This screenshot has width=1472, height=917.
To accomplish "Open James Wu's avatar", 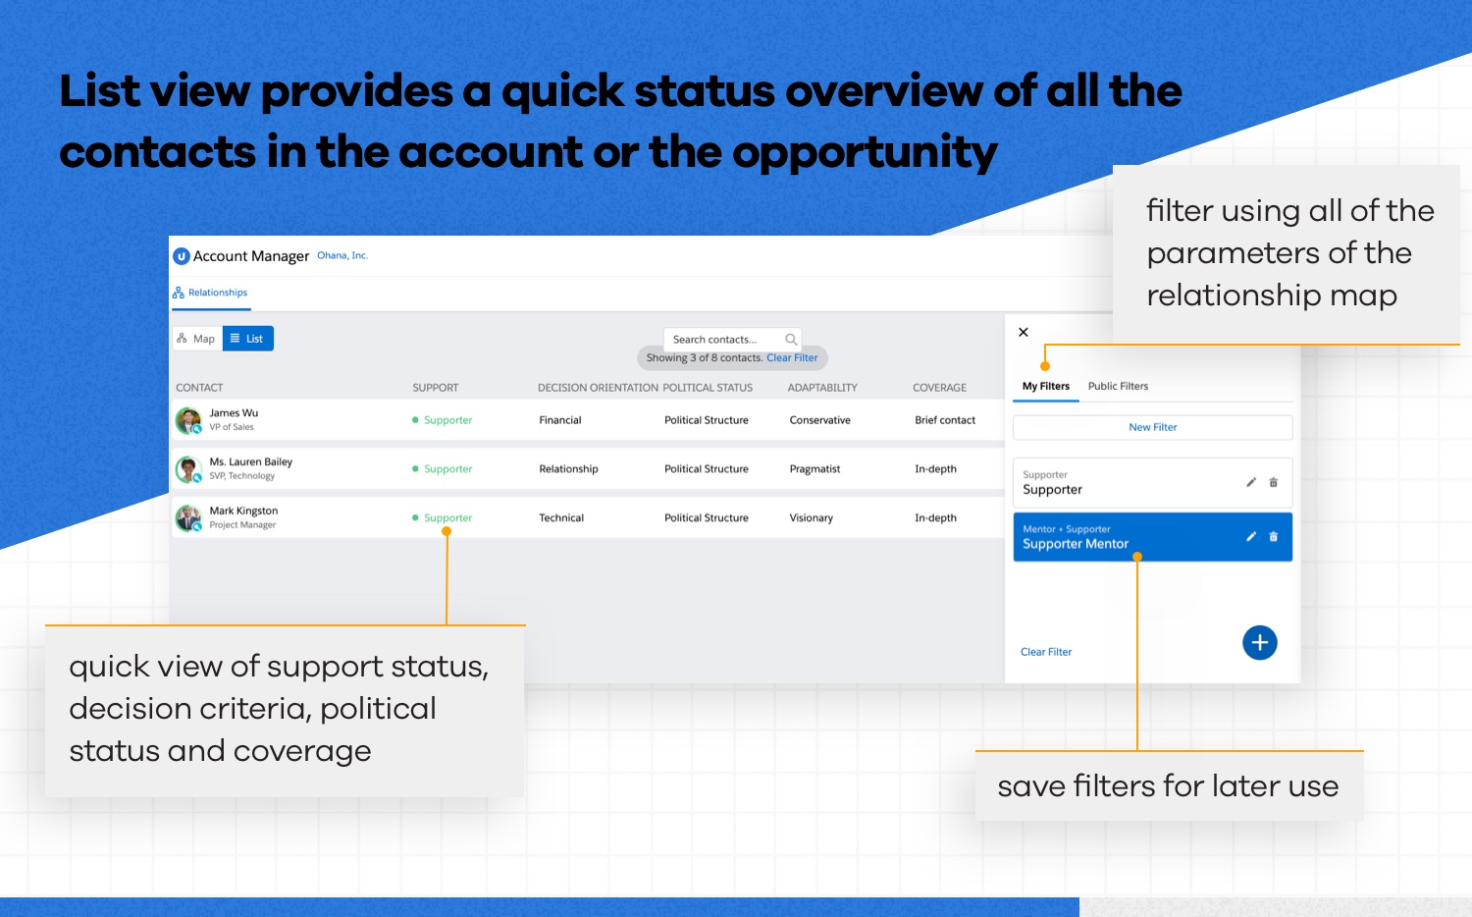I will click(x=188, y=420).
